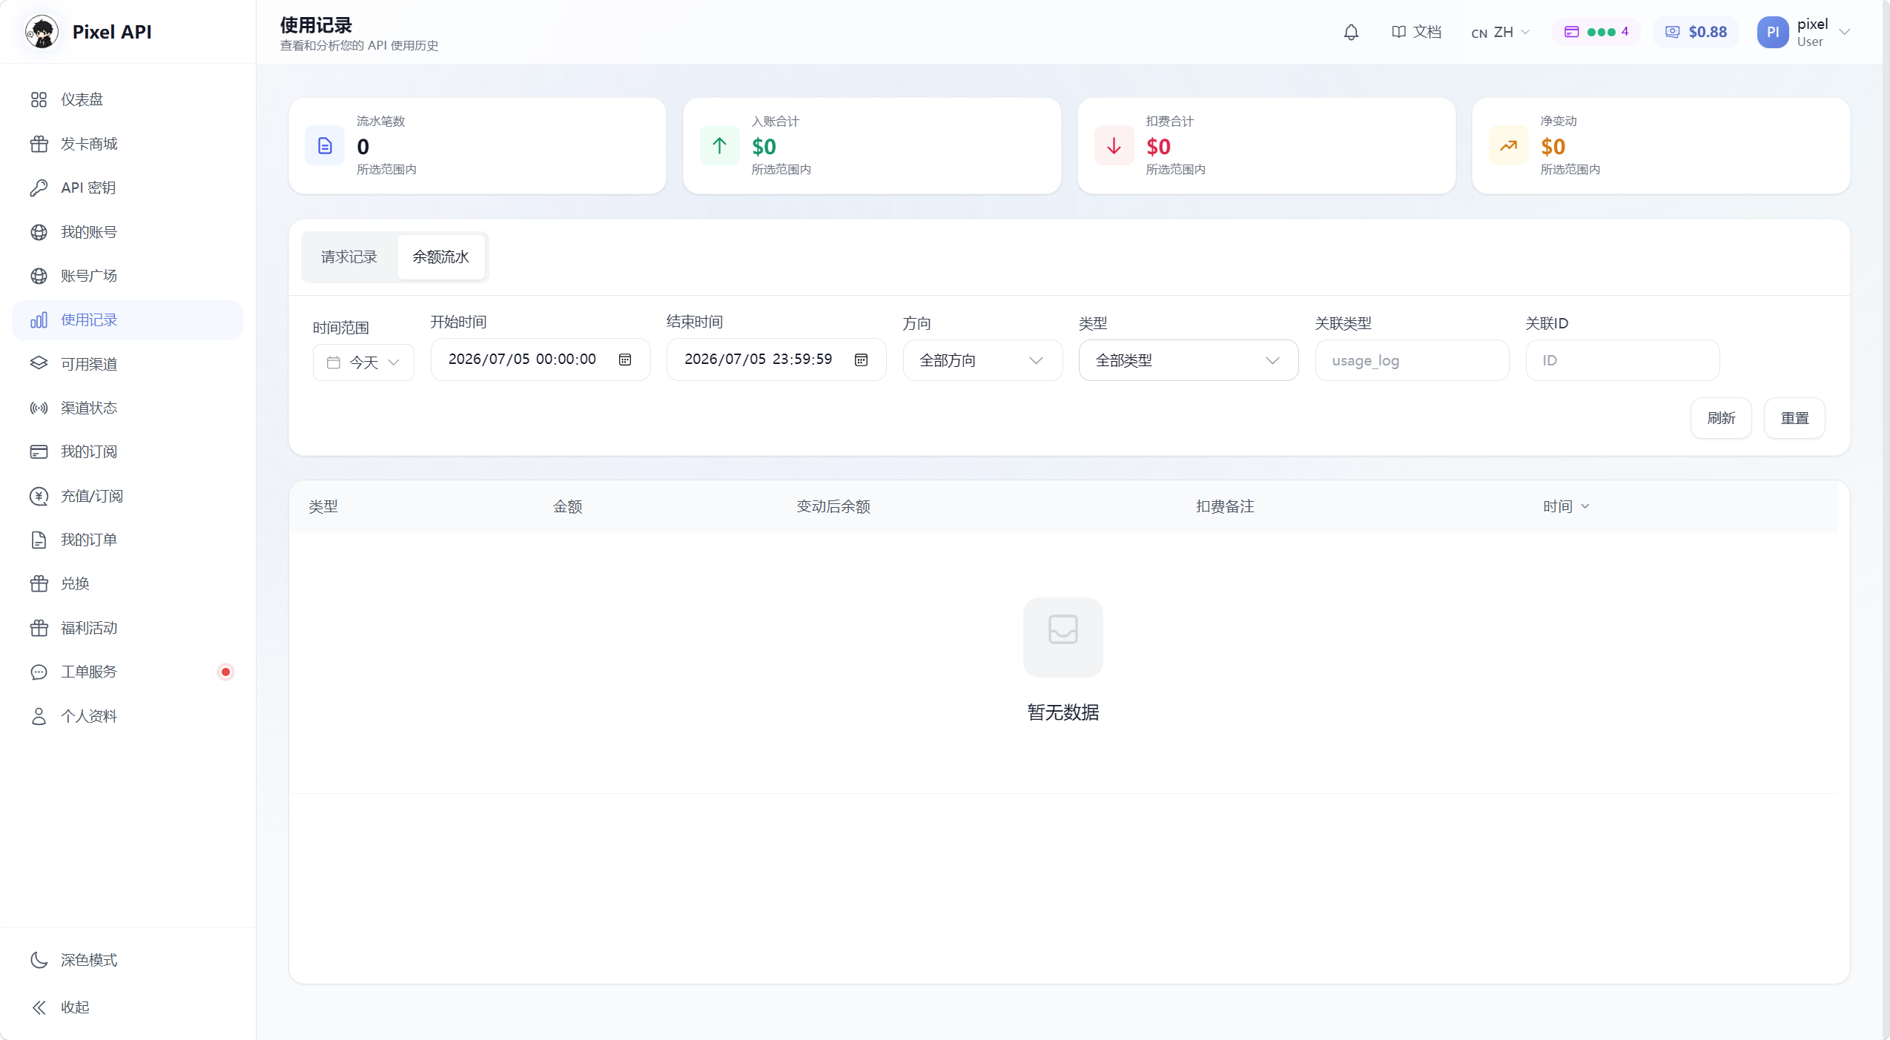1890x1040 pixels.
Task: Open API 密钥 page
Action: 128,188
